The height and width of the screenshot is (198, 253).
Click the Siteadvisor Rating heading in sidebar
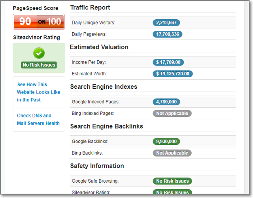(36, 37)
